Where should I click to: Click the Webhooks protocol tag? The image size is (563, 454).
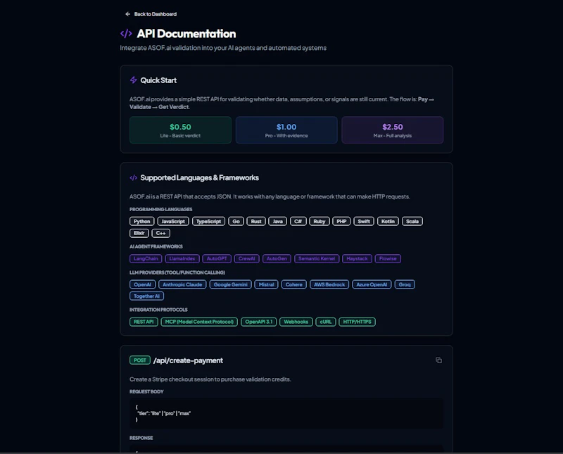pyautogui.click(x=296, y=322)
